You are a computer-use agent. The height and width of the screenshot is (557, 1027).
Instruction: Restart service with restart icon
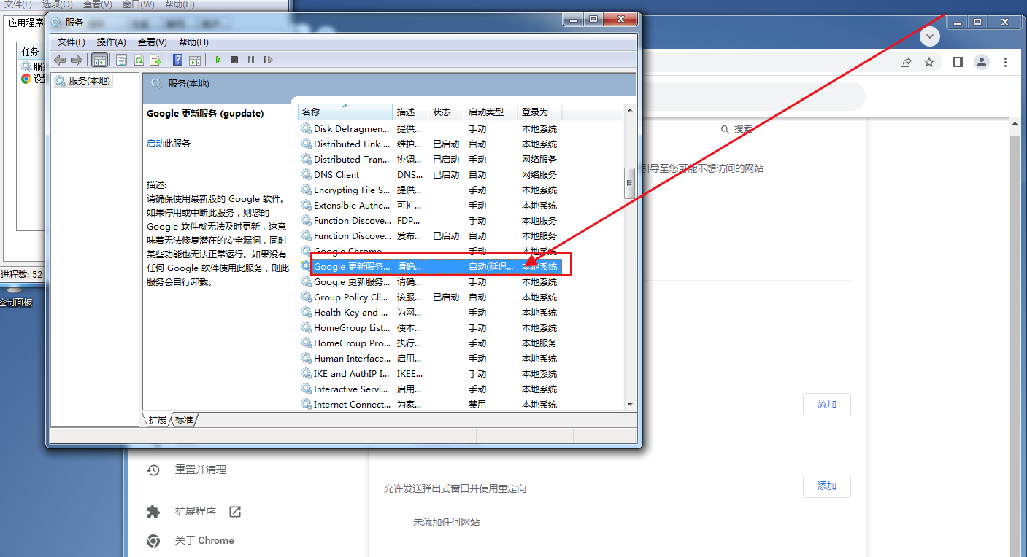coord(268,60)
